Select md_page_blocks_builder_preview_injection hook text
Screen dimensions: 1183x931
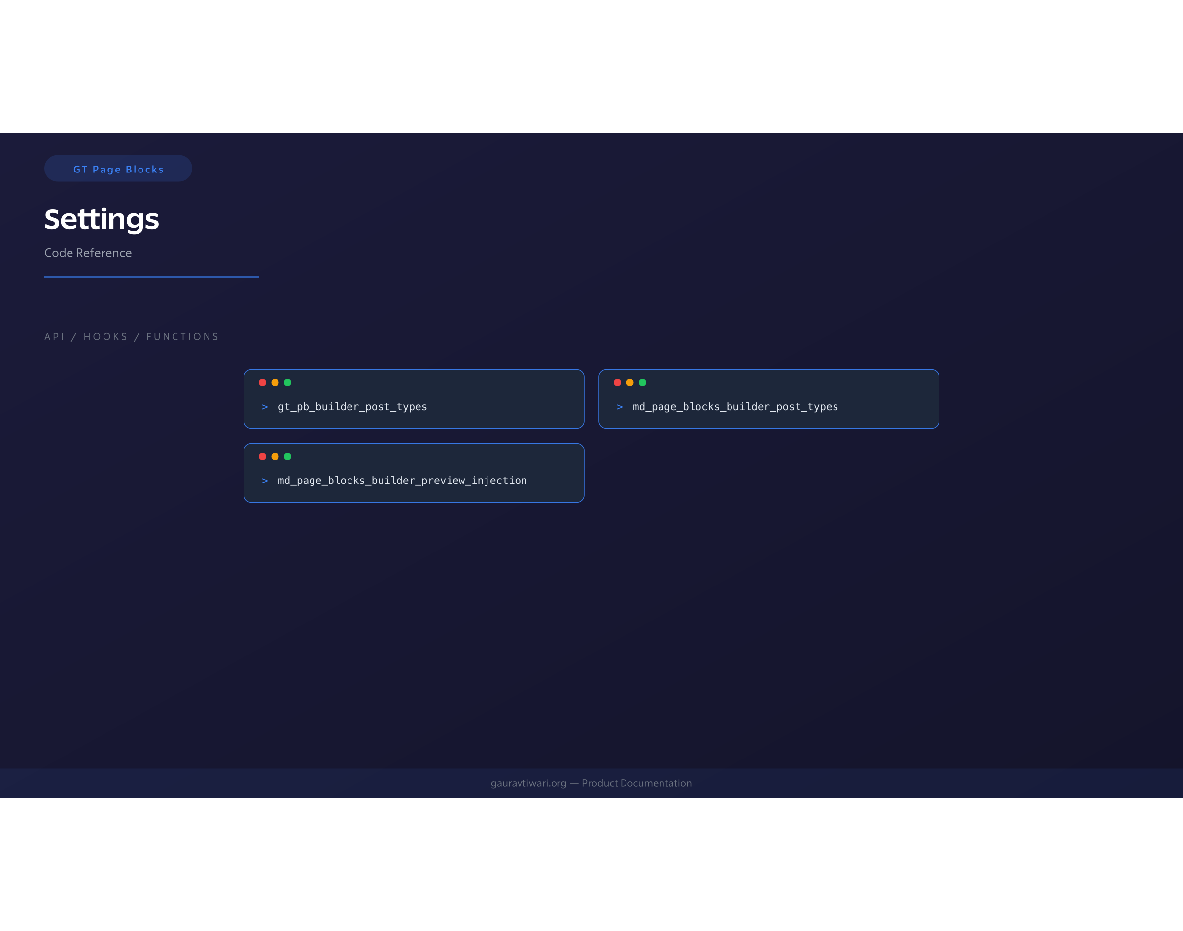pyautogui.click(x=402, y=481)
